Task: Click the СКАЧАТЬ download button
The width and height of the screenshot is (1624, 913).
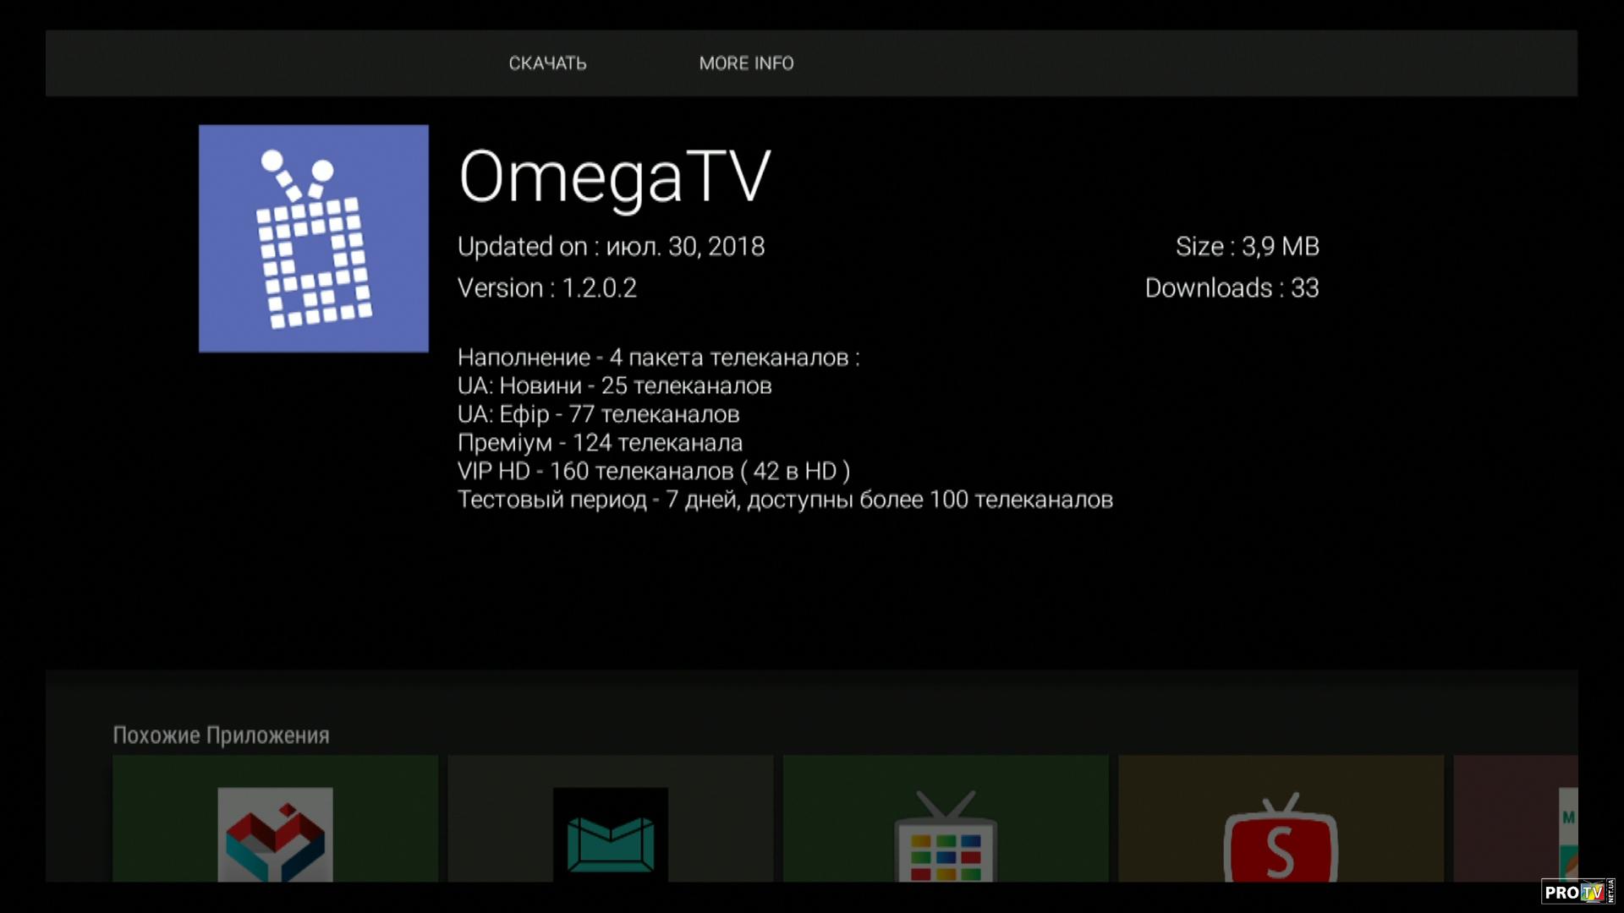Action: click(x=547, y=63)
